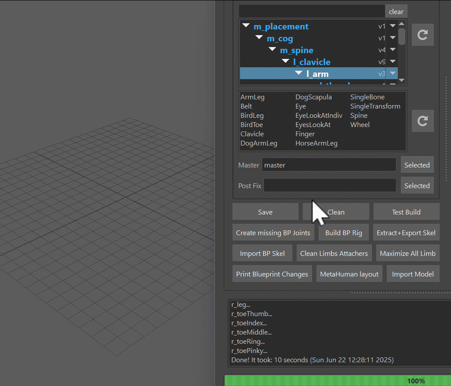Click the Master text field containing 'master'
The height and width of the screenshot is (386, 451).
[329, 165]
